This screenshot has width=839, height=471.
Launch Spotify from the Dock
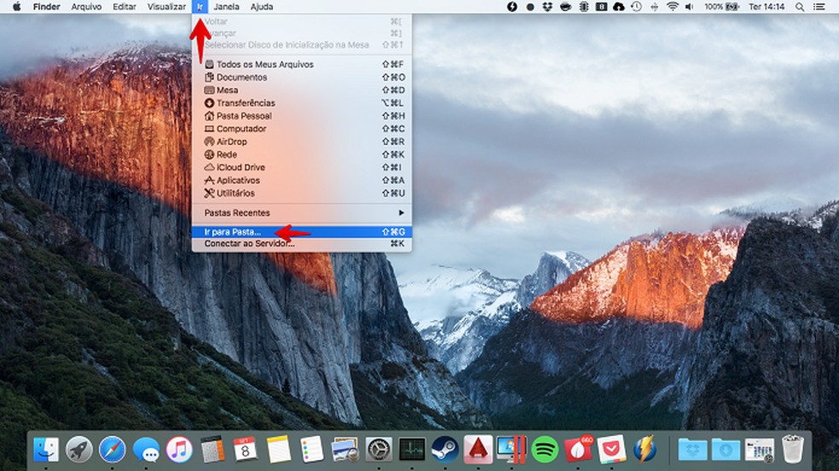click(545, 449)
